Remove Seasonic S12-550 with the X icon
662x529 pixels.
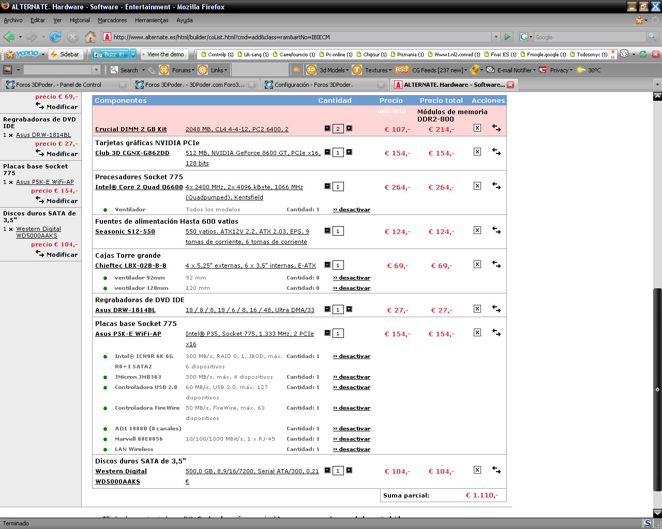[x=477, y=230]
